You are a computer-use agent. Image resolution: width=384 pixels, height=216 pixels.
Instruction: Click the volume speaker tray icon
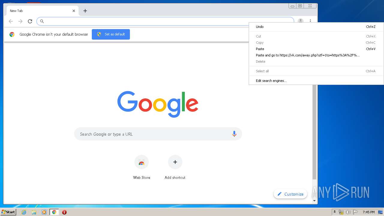coord(348,212)
